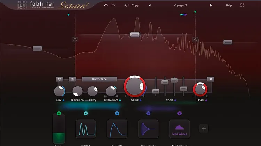Click the green Space modulation slider
This screenshot has height=146, width=261.
coord(59,129)
